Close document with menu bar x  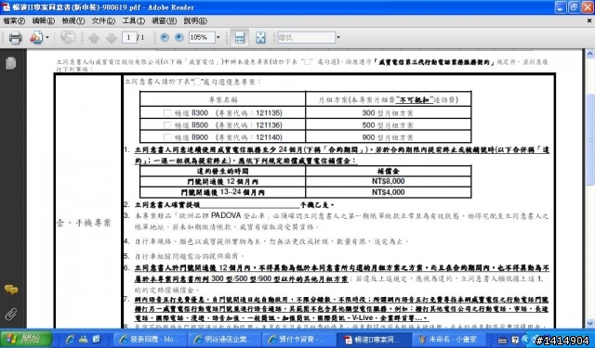click(589, 20)
